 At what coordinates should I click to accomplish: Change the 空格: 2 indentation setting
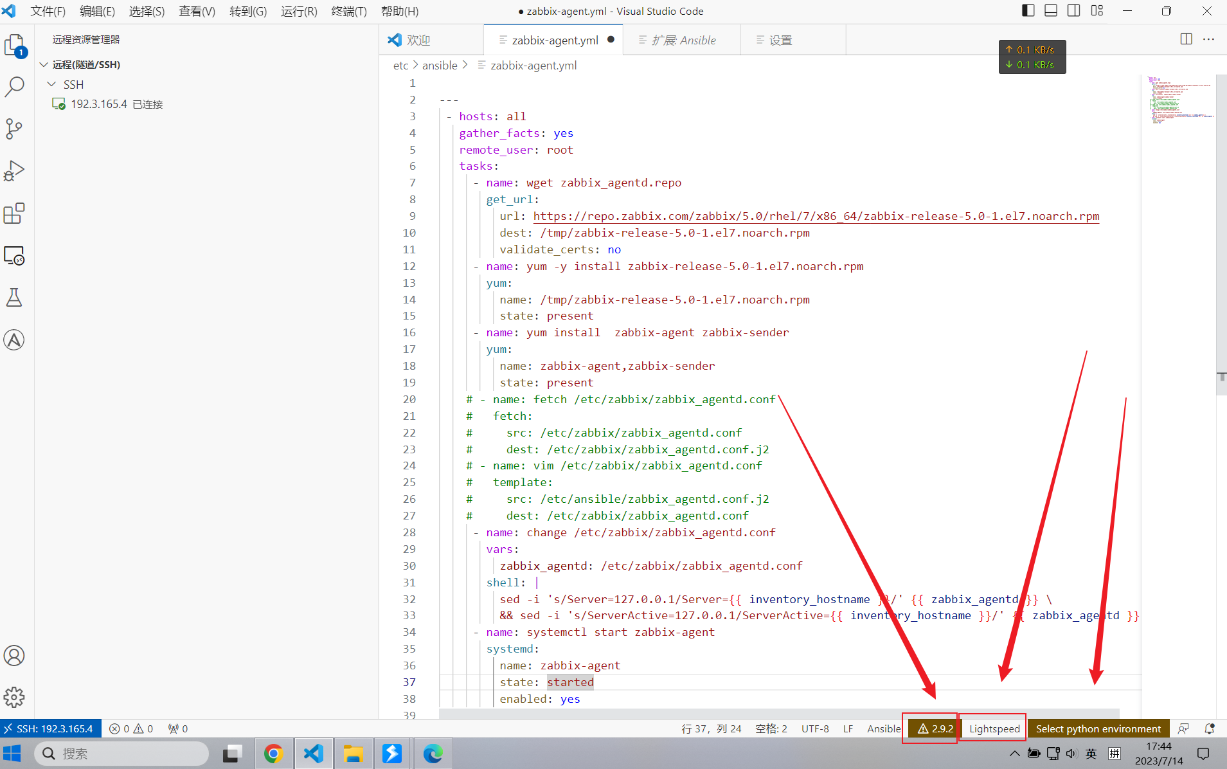point(771,728)
